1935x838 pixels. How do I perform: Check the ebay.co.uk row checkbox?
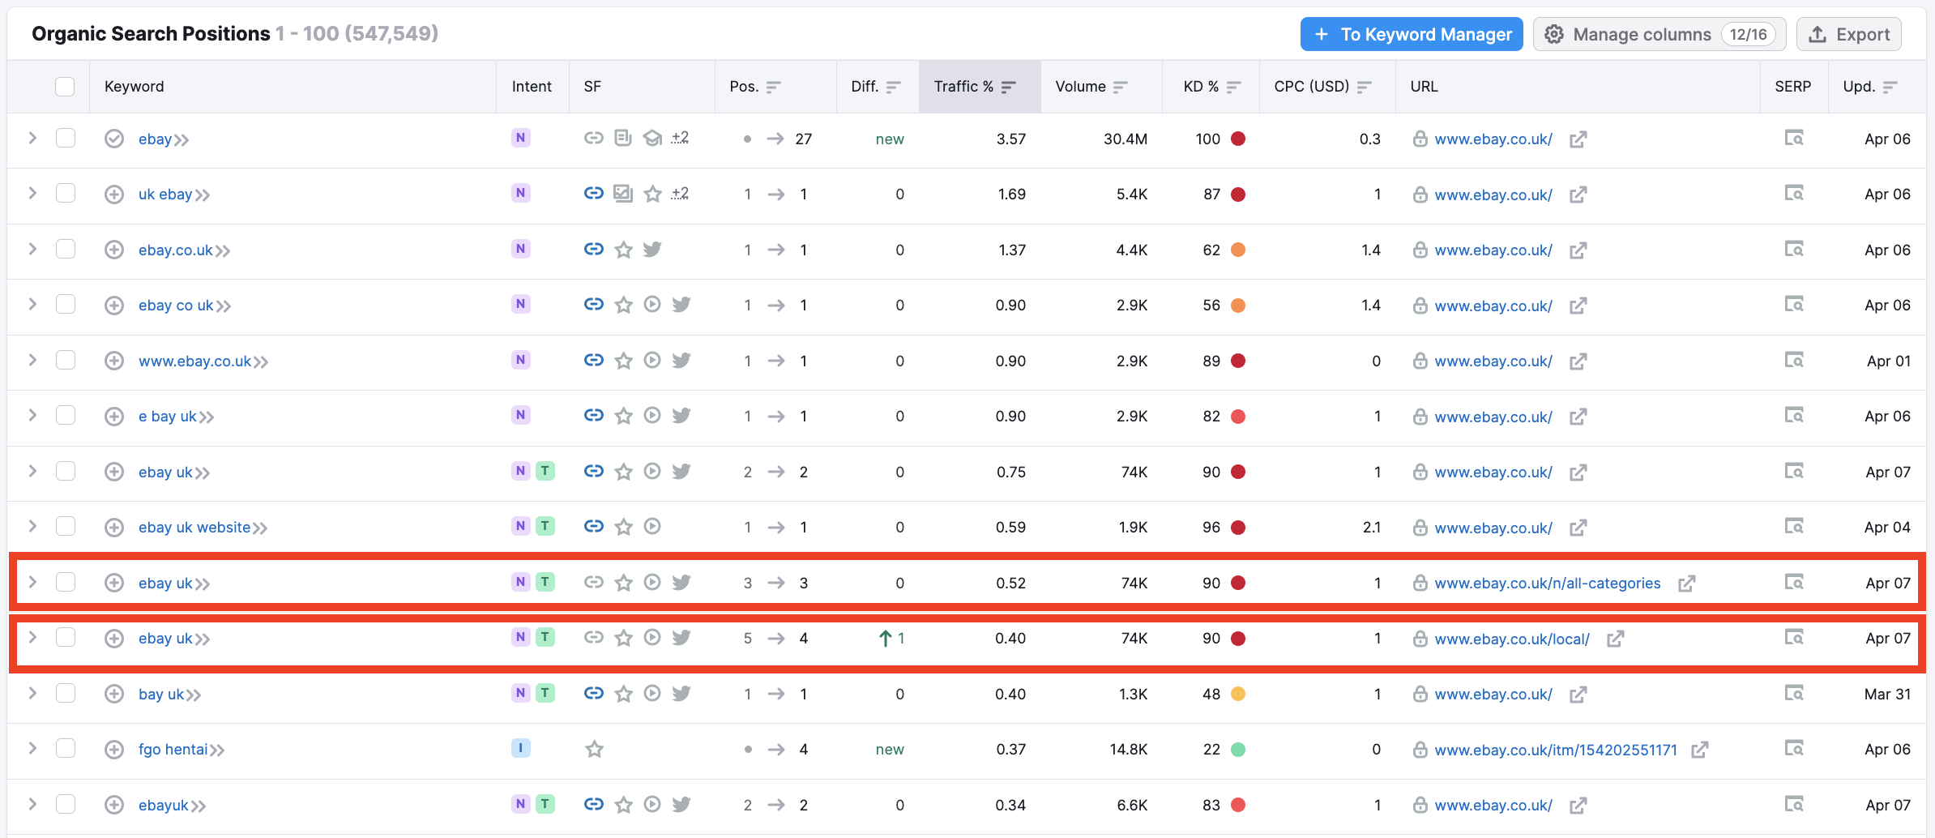(66, 249)
